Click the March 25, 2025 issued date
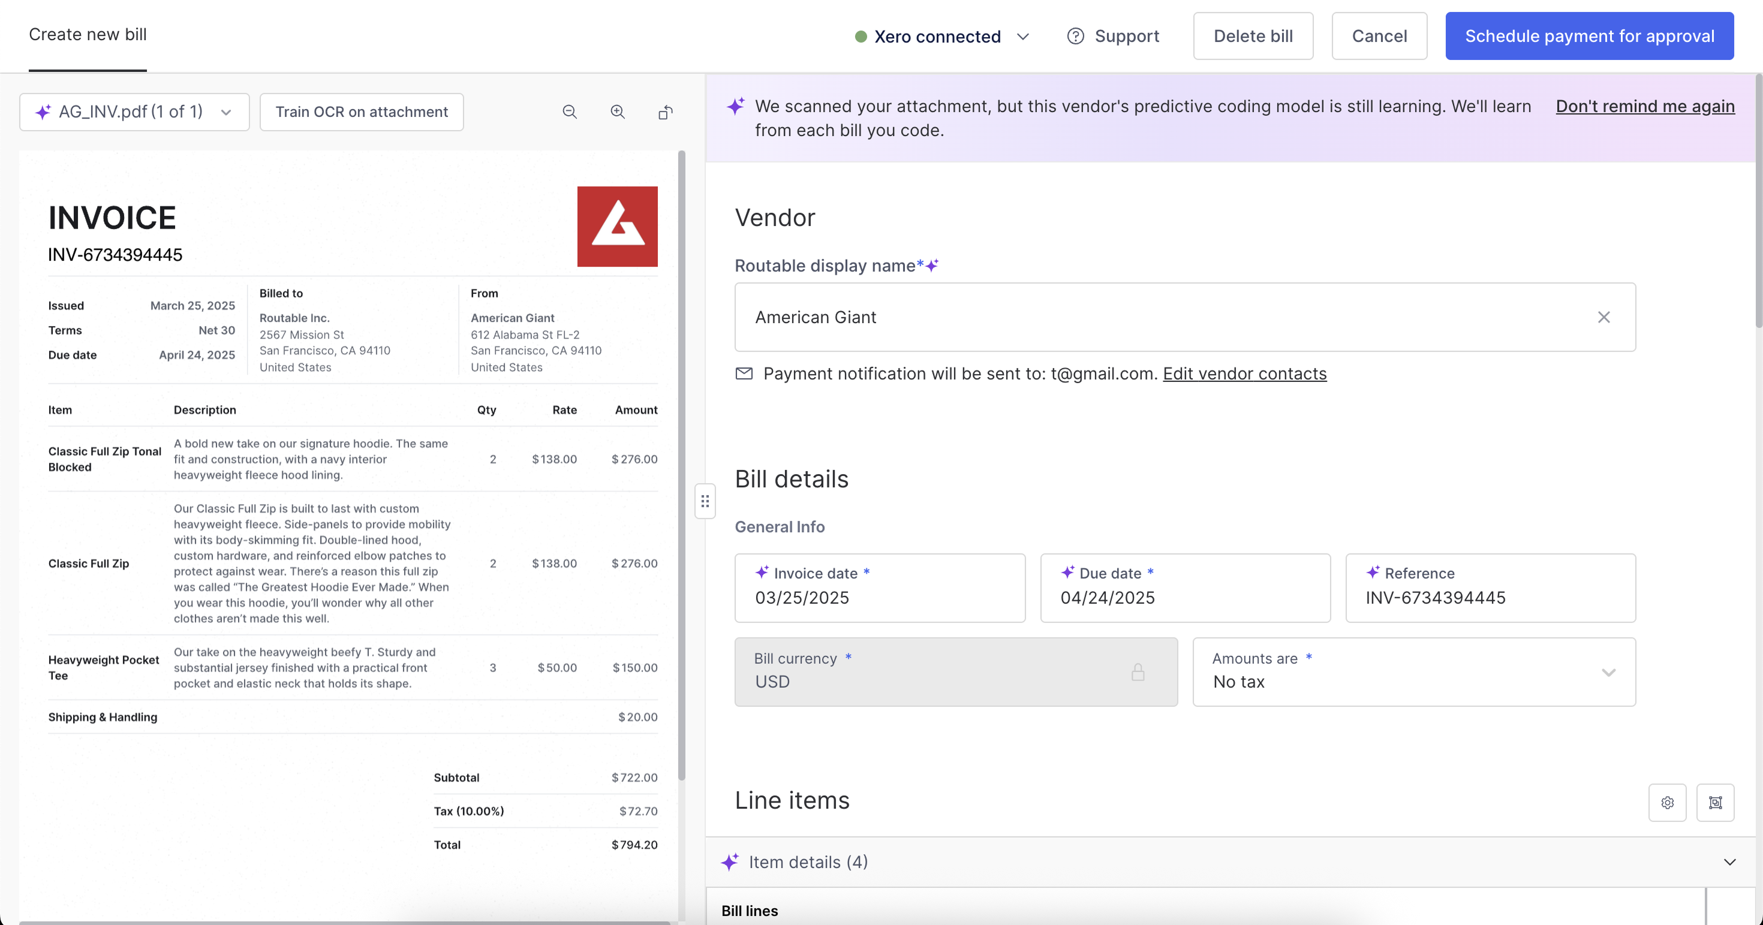This screenshot has width=1763, height=925. 193,305
